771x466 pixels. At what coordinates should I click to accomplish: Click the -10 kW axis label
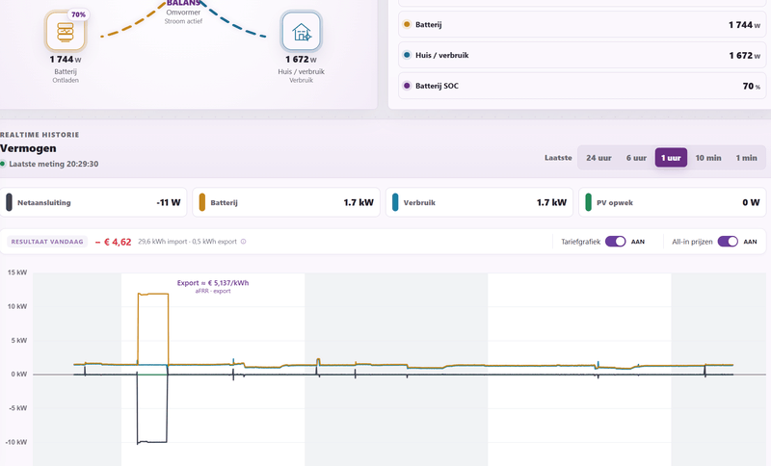pos(16,442)
